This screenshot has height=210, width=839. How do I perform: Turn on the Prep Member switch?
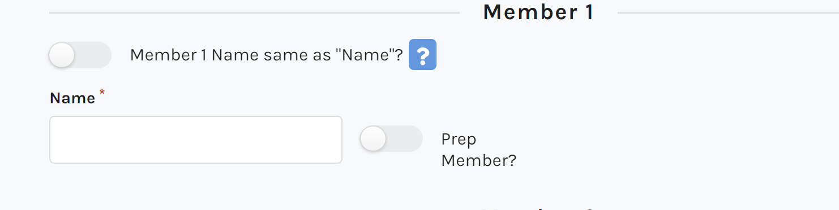tap(391, 139)
